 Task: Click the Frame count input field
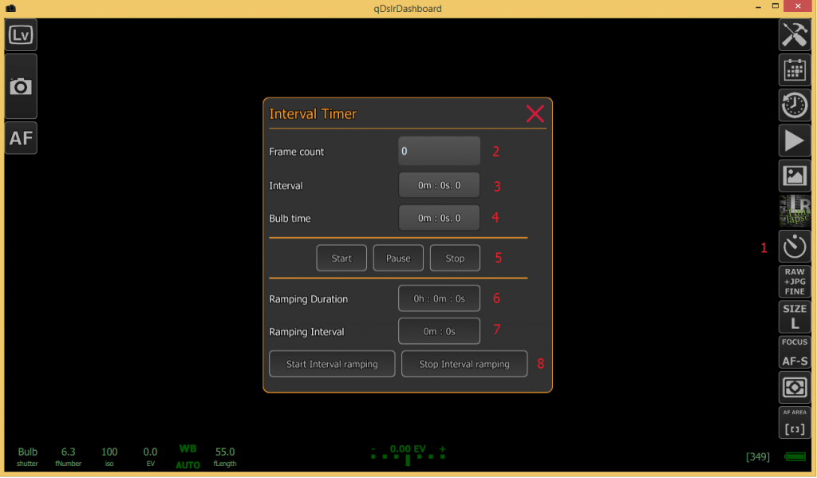pos(439,151)
